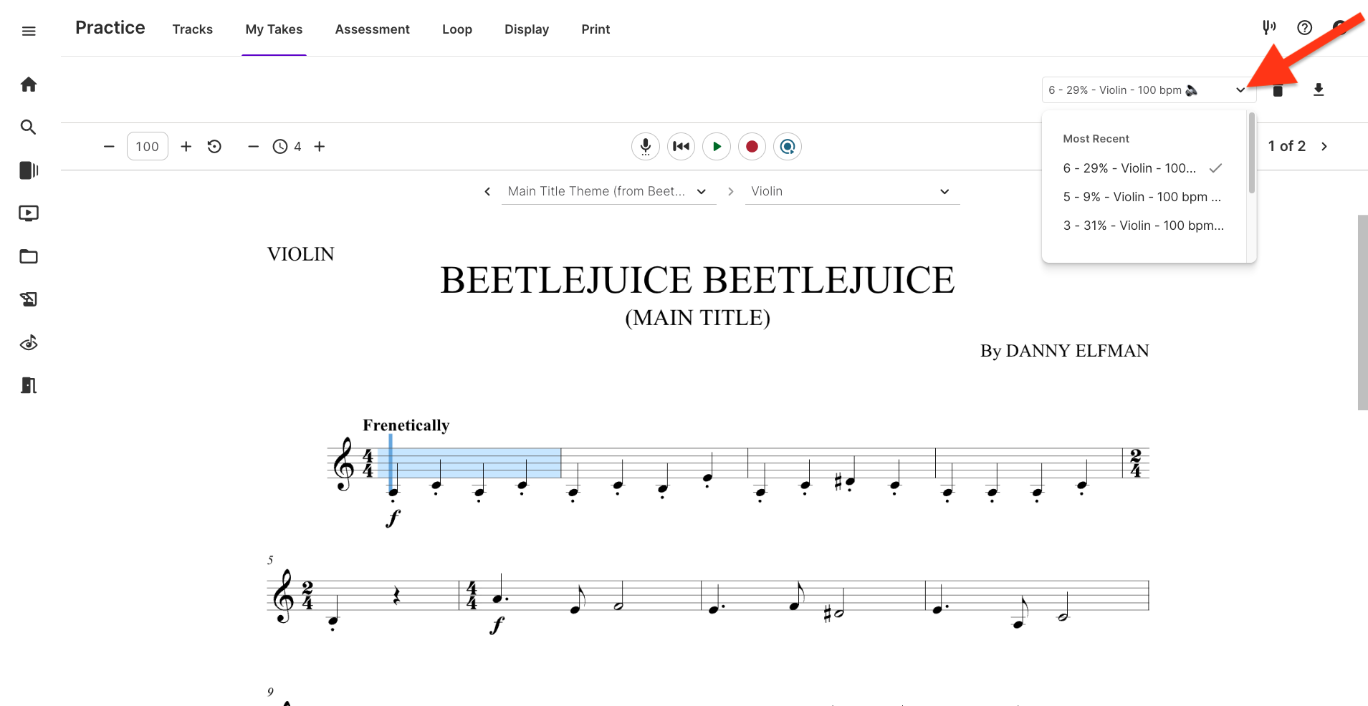This screenshot has height=706, width=1368.
Task: Go to Home from the sidebar
Action: (x=29, y=84)
